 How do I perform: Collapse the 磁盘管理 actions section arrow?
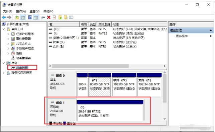pyautogui.click(x=211, y=30)
